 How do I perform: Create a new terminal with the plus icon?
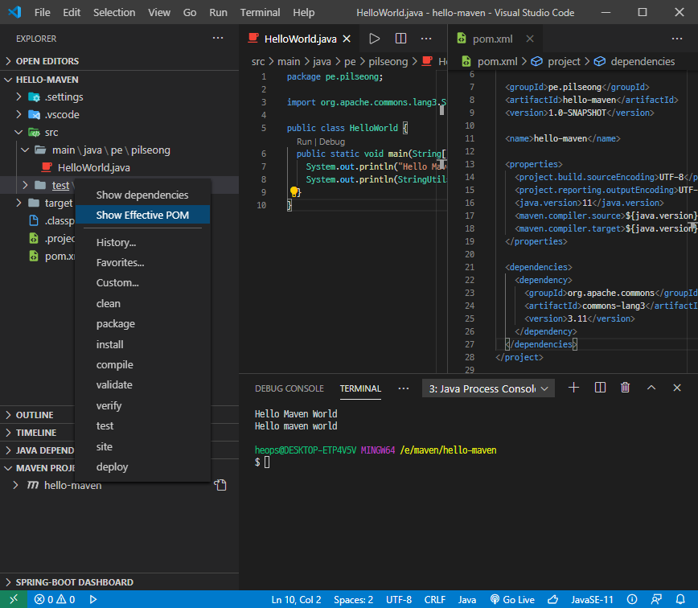[x=573, y=388]
